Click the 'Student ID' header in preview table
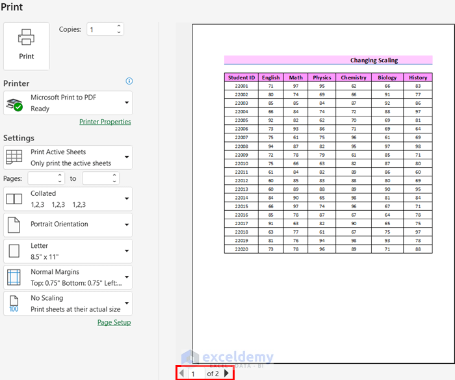Viewport: 455px width, 380px height. pos(241,77)
